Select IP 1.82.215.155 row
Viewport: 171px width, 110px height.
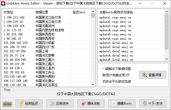tap(46, 34)
